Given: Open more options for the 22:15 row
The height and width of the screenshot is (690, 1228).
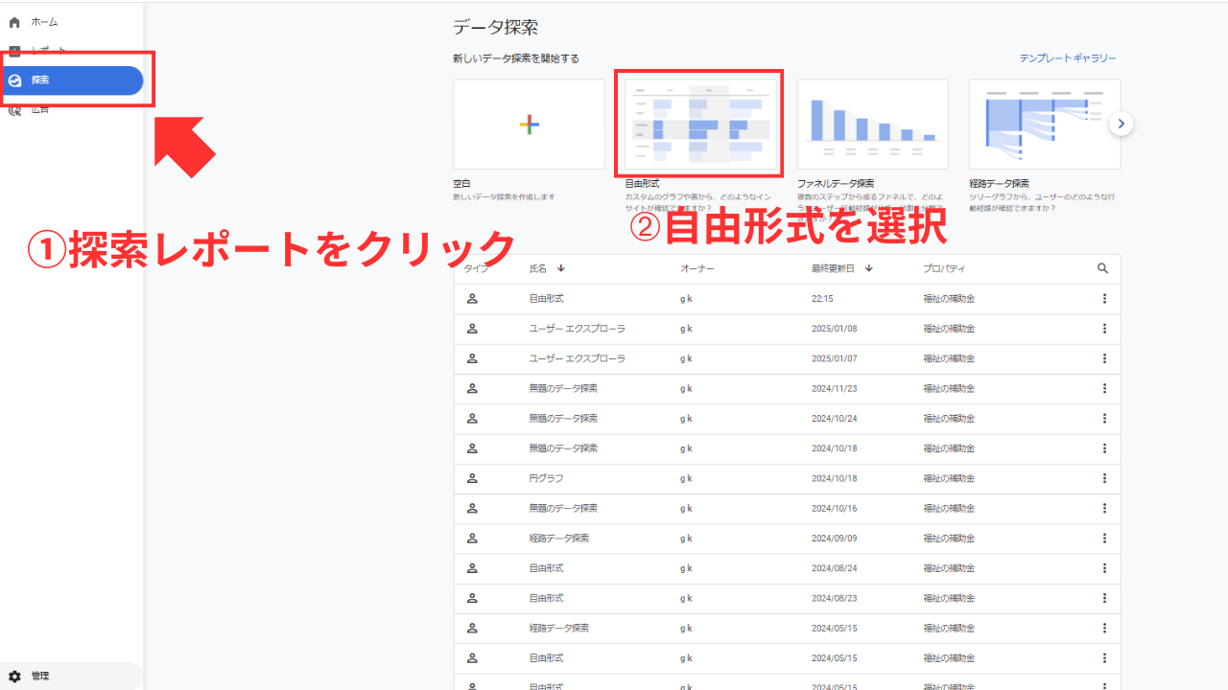Looking at the screenshot, I should click(1104, 299).
